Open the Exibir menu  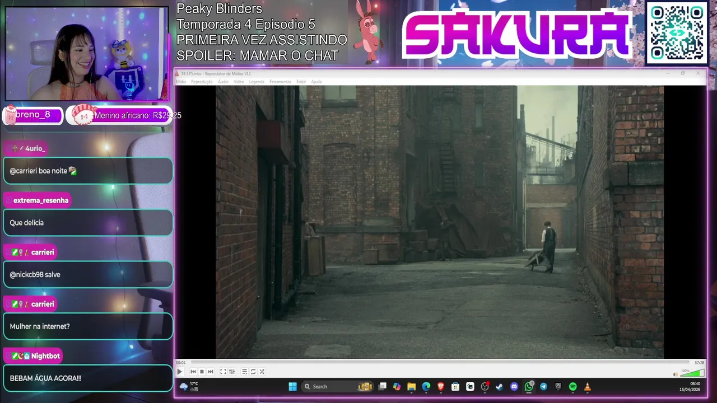point(301,82)
